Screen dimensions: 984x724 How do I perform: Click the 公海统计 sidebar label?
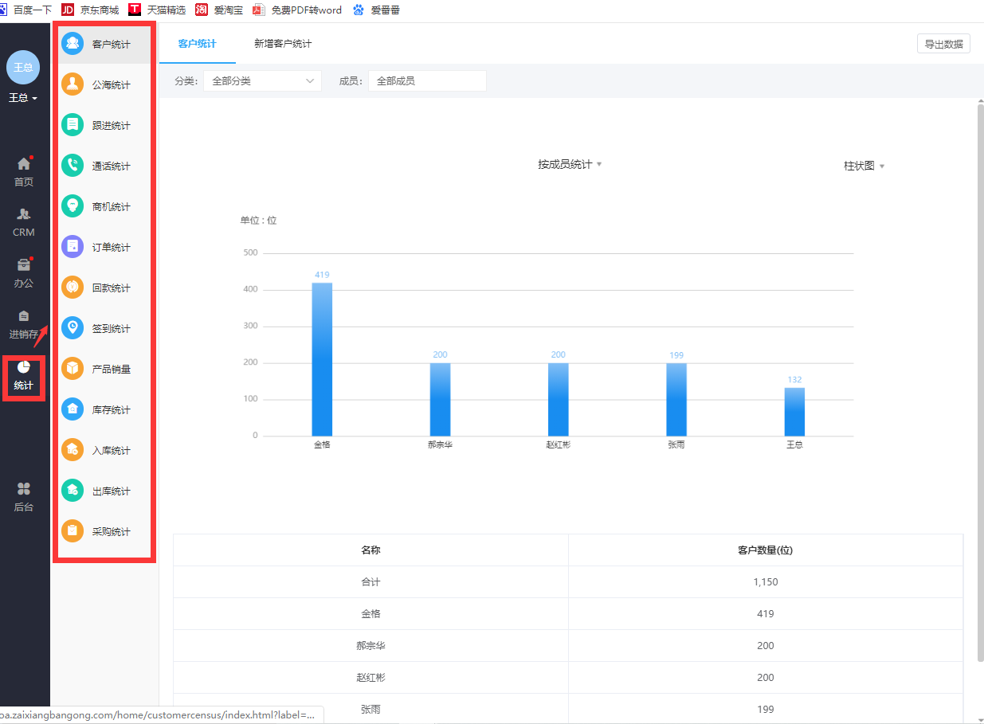pos(112,85)
